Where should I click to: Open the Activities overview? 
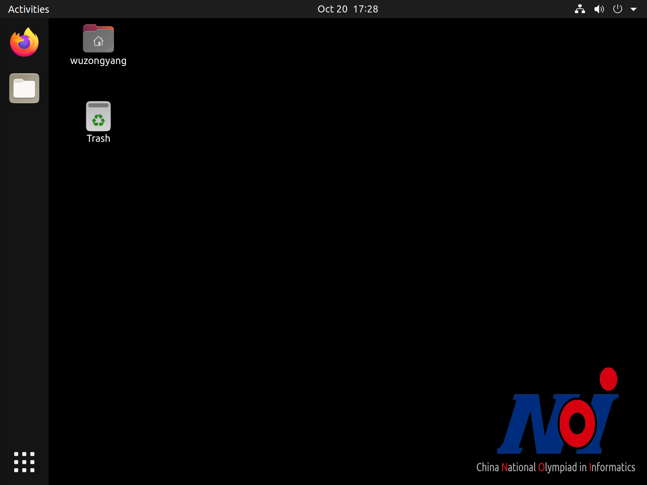29,9
